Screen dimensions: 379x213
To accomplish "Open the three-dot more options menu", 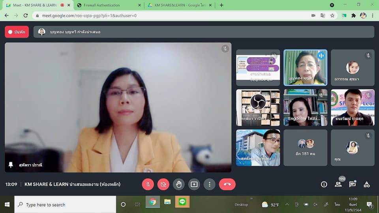I will coord(209,184).
